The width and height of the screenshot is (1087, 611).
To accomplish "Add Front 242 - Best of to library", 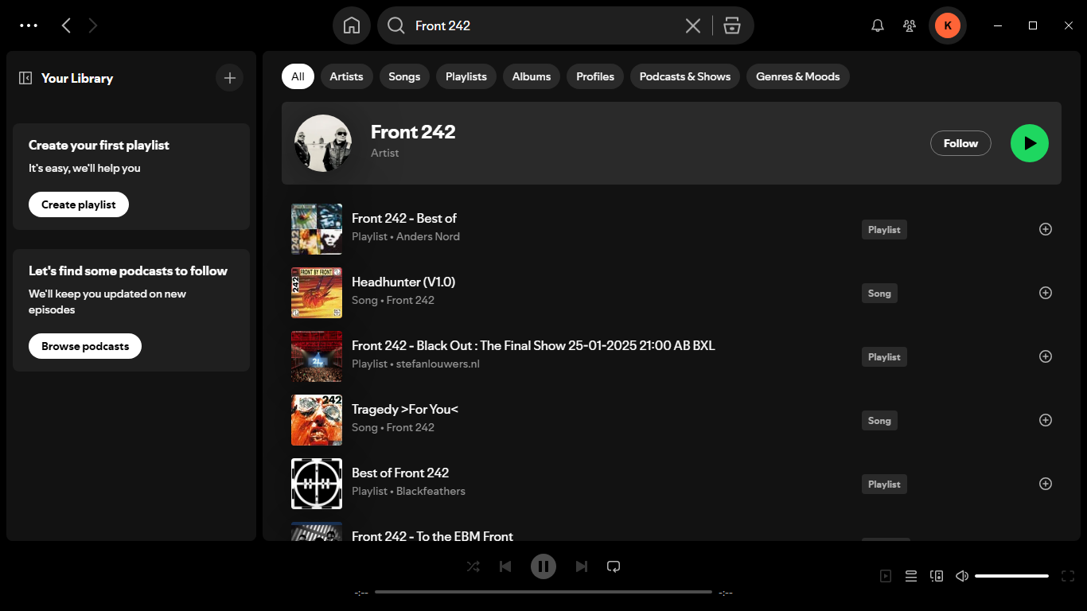I will pyautogui.click(x=1046, y=229).
